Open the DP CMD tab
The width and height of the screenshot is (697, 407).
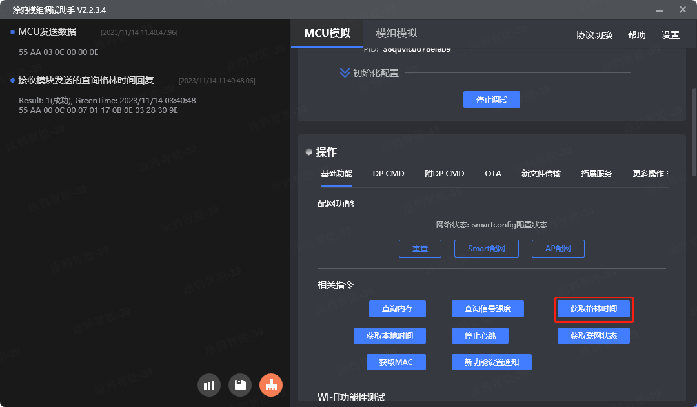pos(388,173)
